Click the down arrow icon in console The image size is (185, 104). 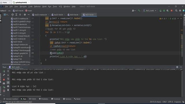click(x=8, y=75)
